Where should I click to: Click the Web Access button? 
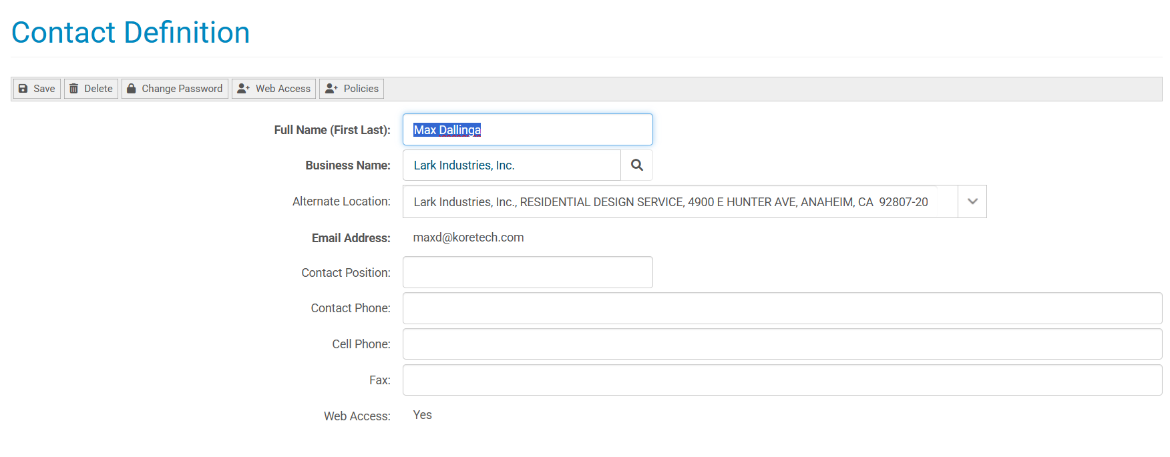tap(274, 89)
